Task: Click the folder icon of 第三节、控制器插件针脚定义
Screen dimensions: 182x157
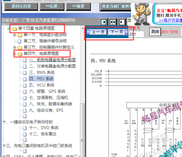Action: point(20,47)
